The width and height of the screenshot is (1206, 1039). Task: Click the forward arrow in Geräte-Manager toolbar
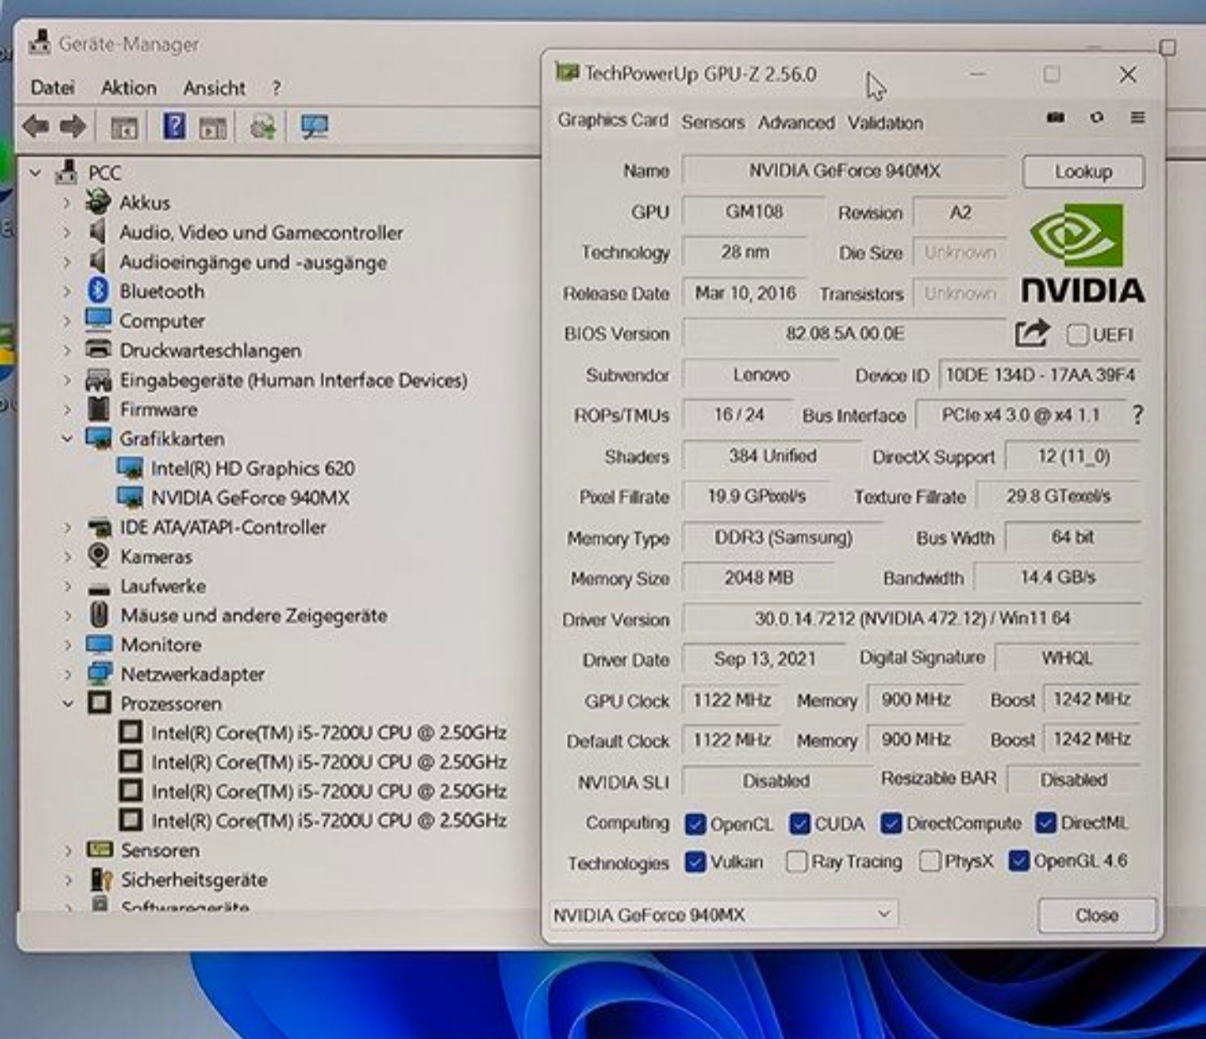pos(73,127)
